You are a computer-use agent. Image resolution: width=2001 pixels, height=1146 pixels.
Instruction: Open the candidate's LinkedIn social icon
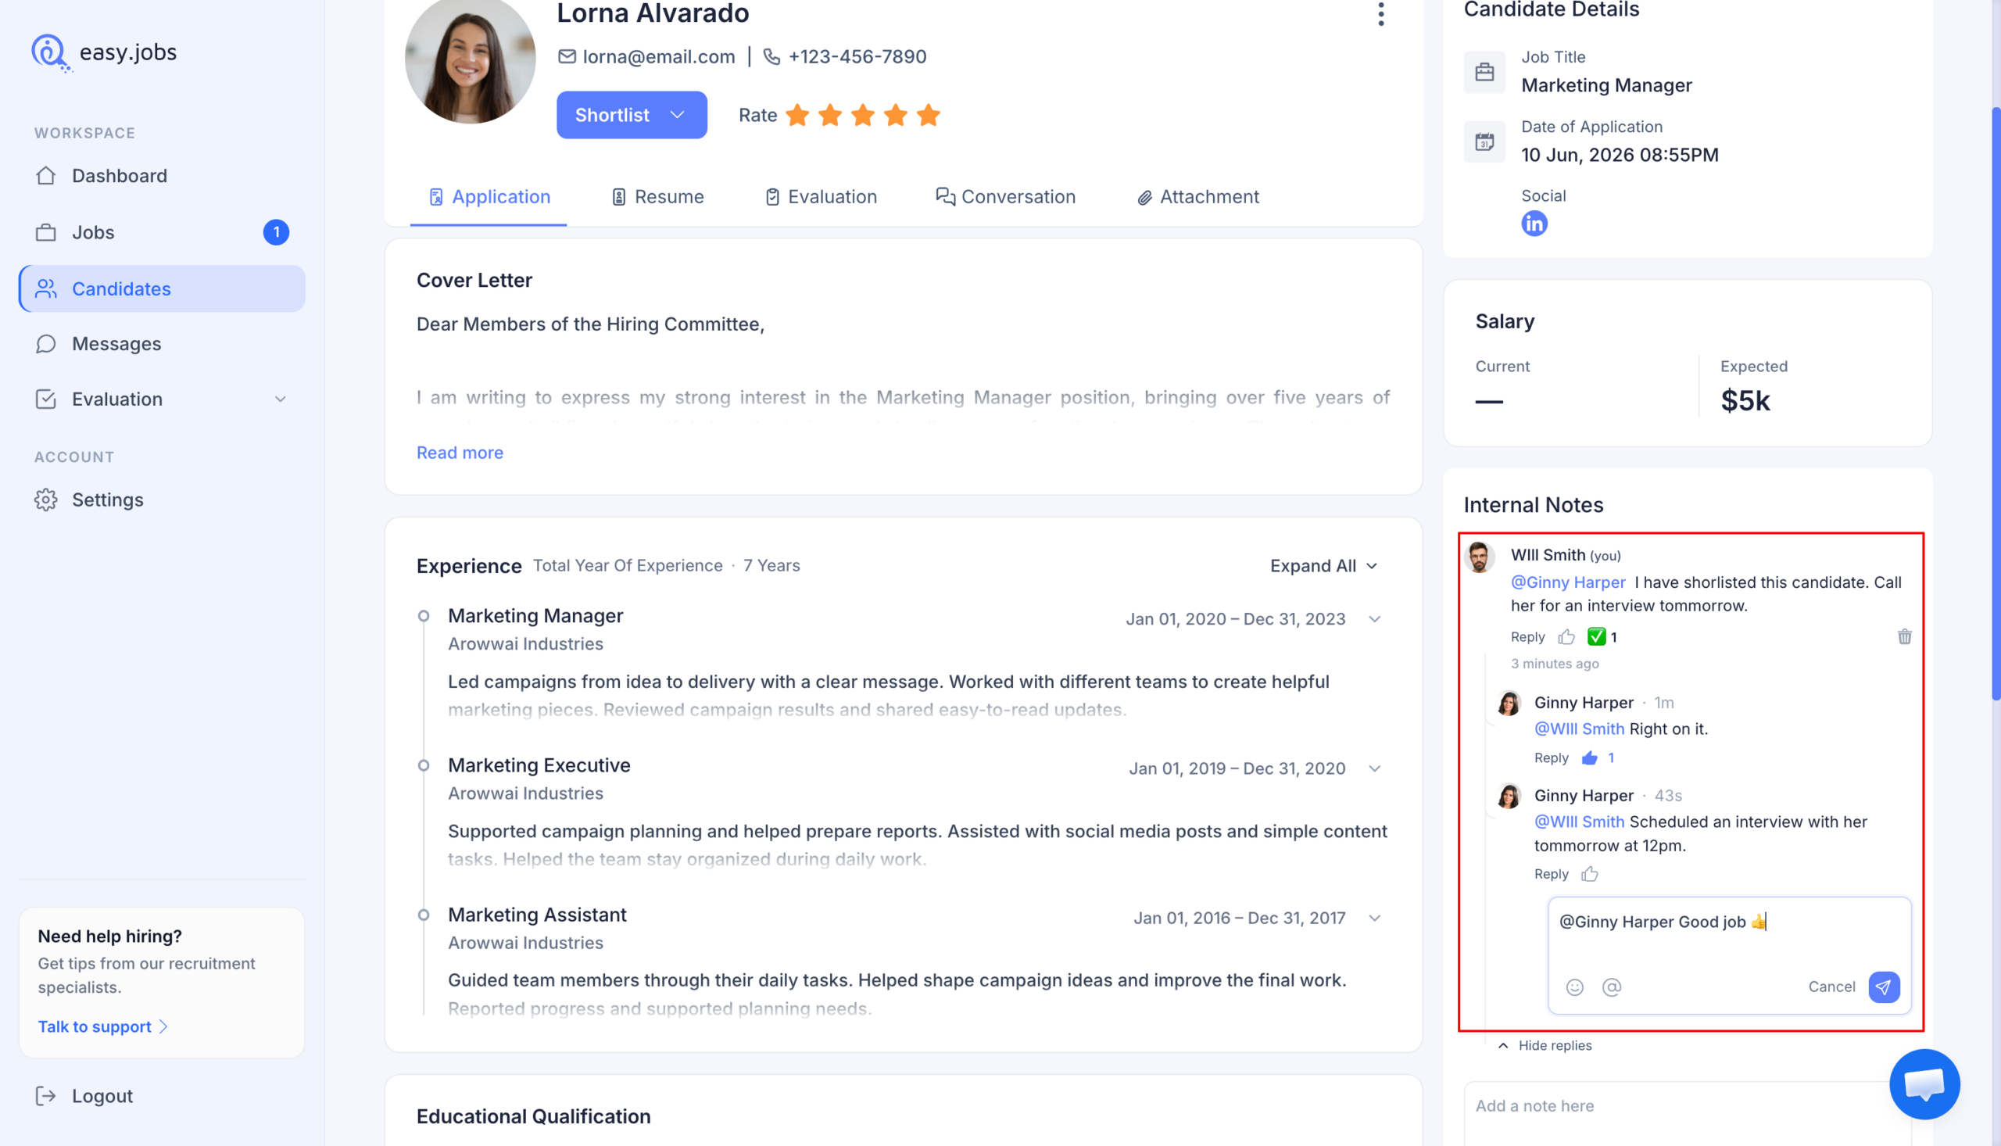click(x=1534, y=224)
